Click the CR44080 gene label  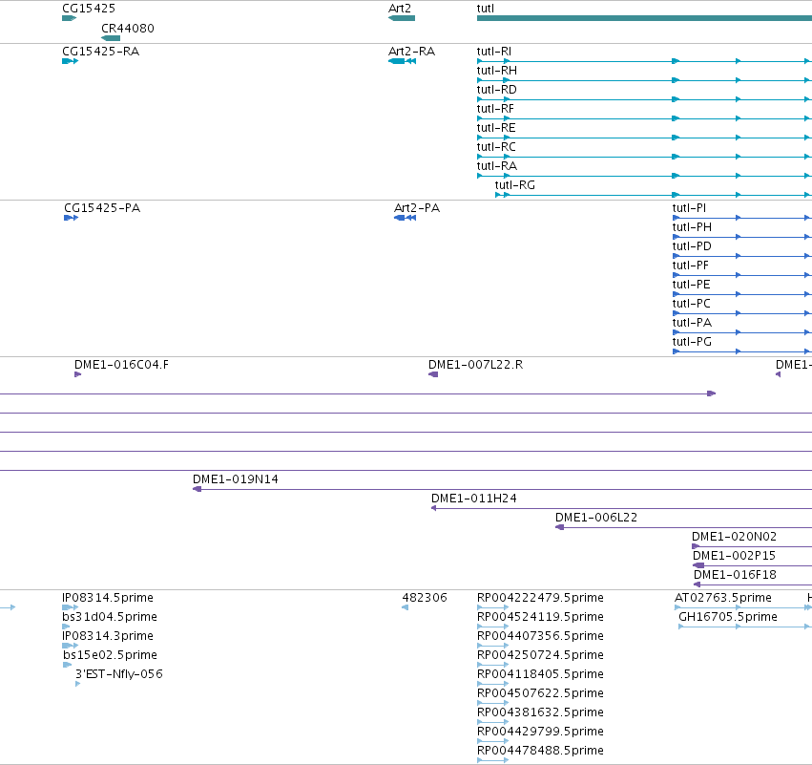pyautogui.click(x=128, y=28)
